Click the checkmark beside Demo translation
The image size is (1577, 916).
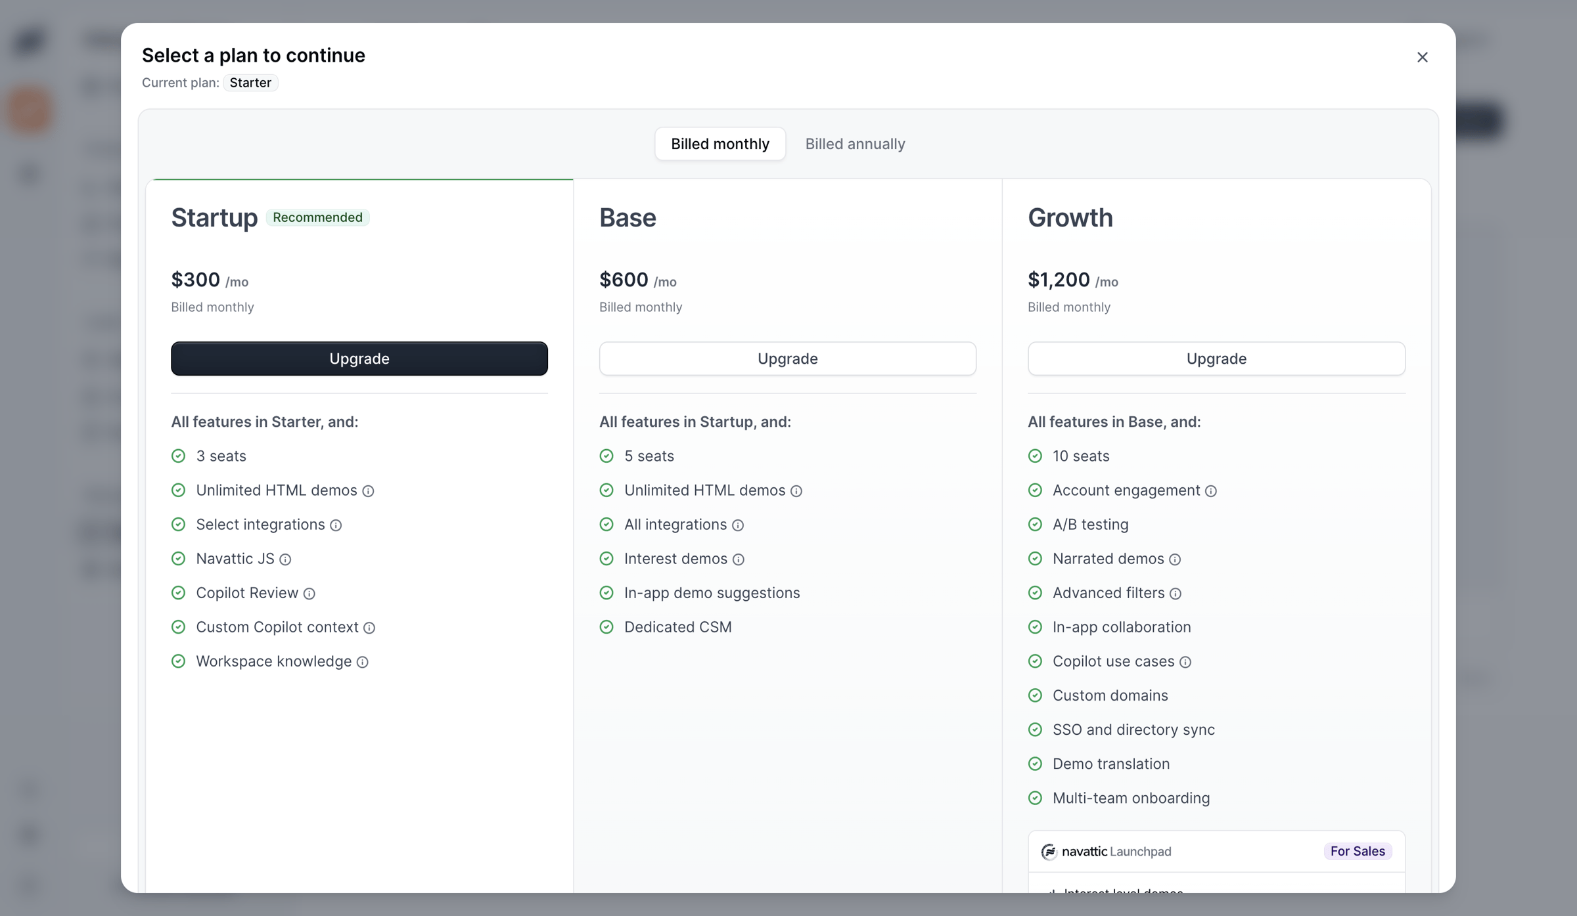coord(1035,763)
